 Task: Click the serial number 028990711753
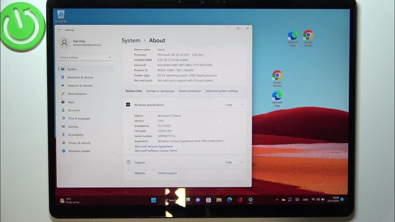167,136
